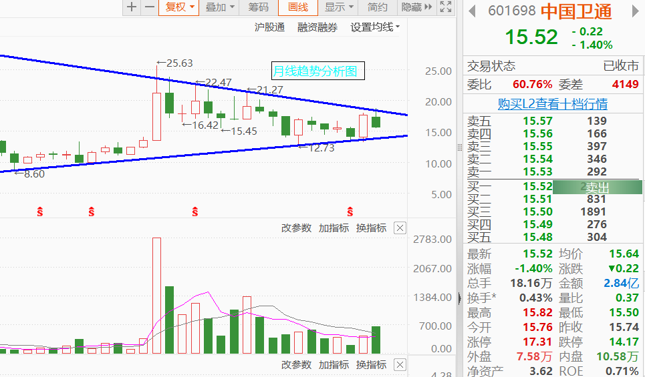Click the rightmost red S marker

point(350,212)
